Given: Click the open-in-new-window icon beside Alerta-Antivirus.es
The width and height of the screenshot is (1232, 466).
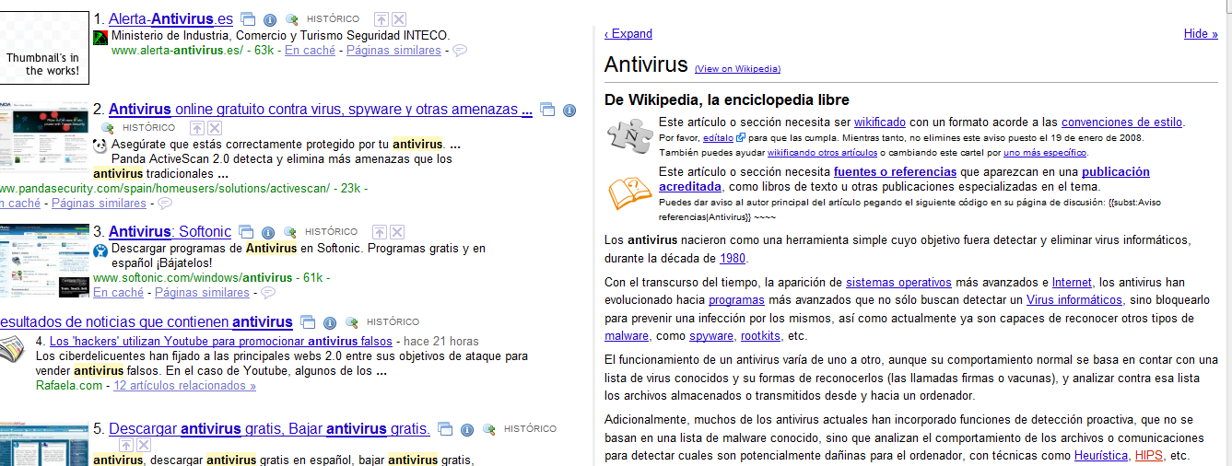Looking at the screenshot, I should pos(247,19).
